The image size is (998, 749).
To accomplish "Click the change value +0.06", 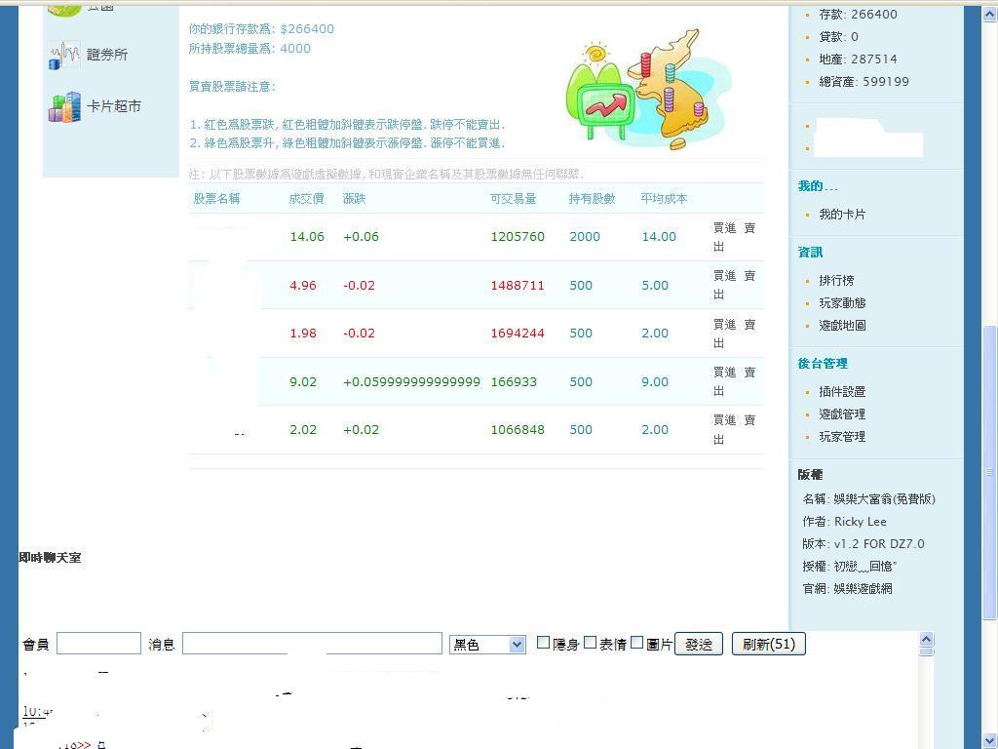I will 361,237.
